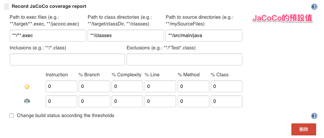324x138 pixels.
Task: Click the sunny % Line threshold field
Action: click(160, 86)
